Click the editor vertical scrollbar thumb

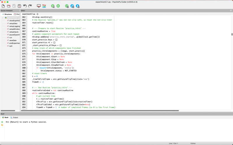click(232, 34)
